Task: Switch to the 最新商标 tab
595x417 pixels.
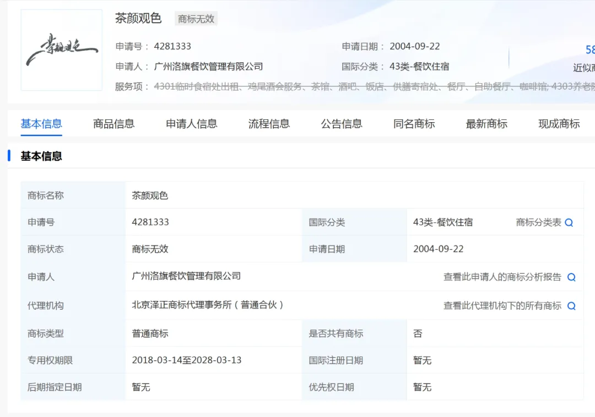Action: 486,124
